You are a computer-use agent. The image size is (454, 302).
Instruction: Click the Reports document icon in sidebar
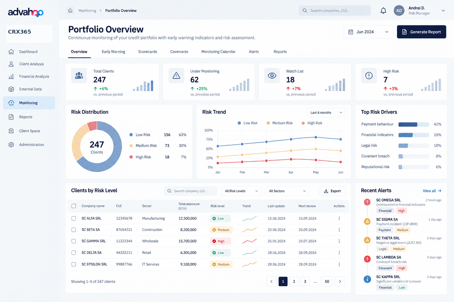point(11,117)
